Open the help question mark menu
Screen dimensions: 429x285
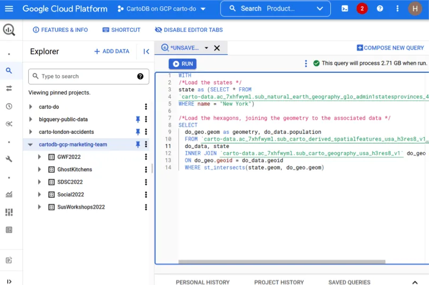(x=380, y=9)
